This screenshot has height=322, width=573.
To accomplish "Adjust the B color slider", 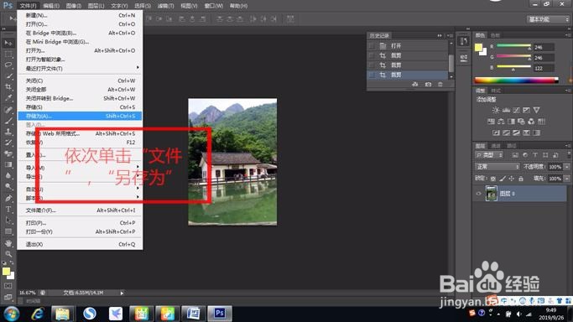I will coord(513,67).
